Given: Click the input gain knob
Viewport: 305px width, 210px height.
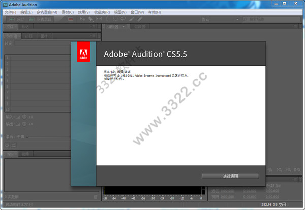Looking at the screenshot, I should point(24,117).
